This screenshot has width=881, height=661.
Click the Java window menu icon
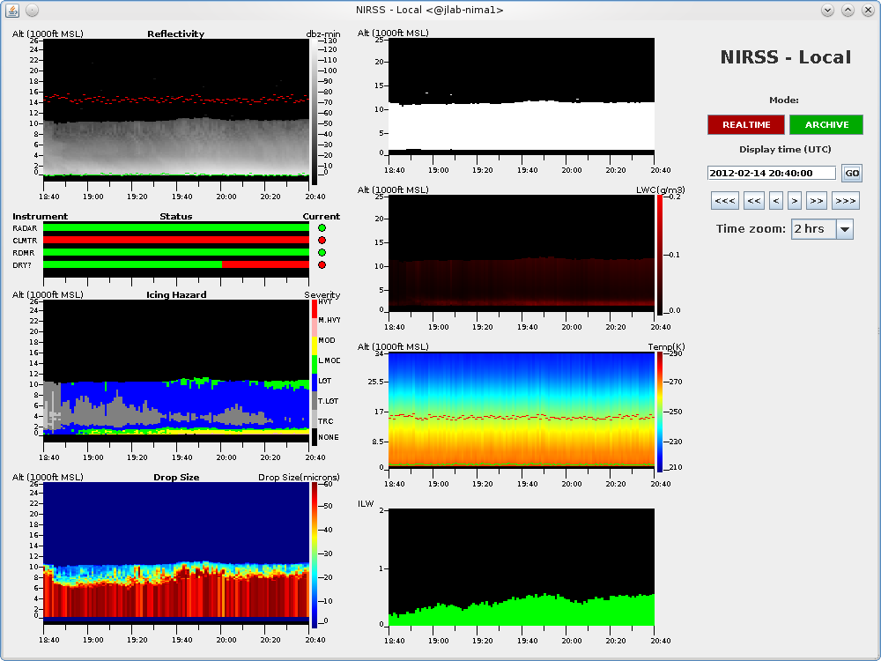[x=12, y=10]
